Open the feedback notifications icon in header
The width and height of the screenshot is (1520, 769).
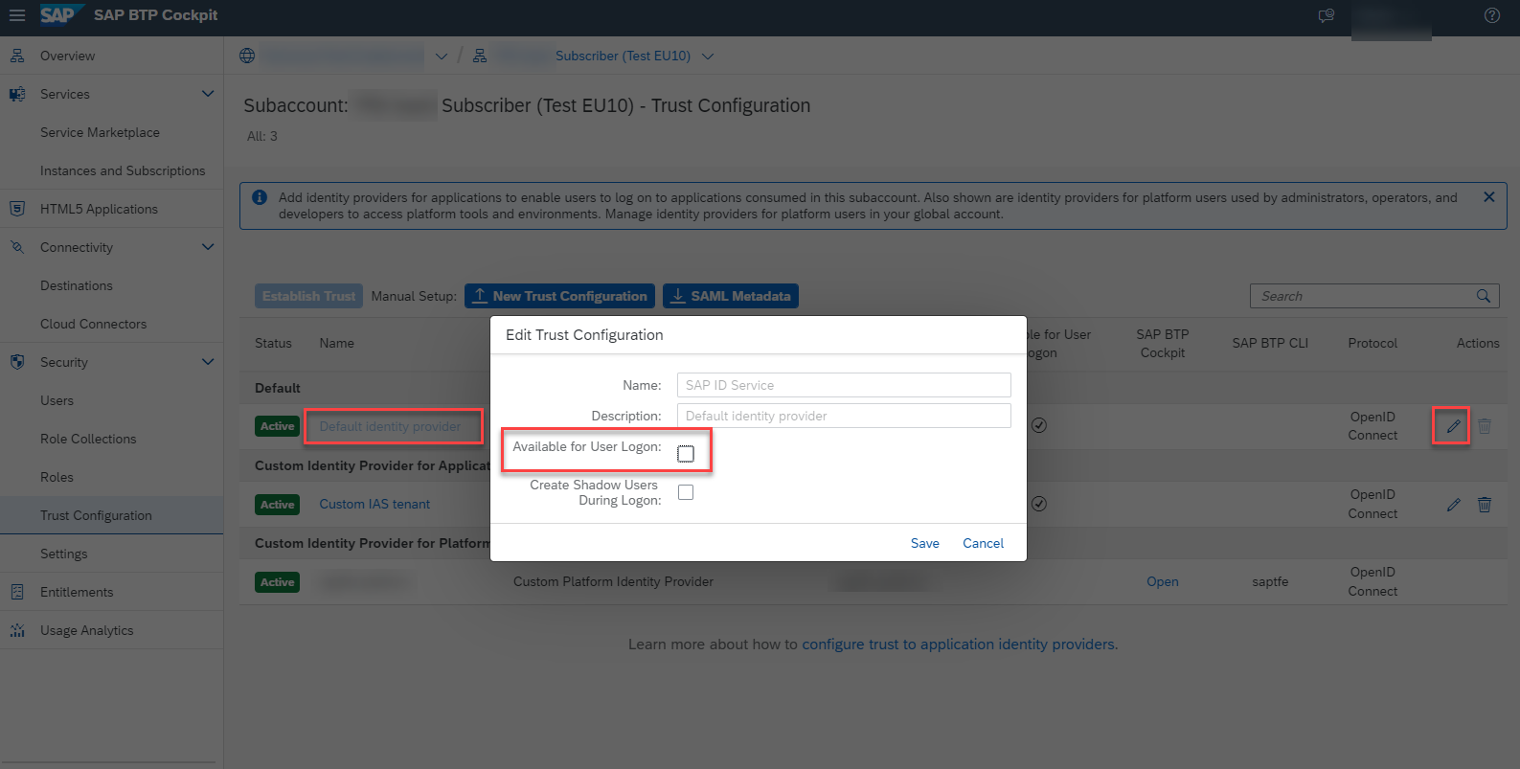point(1327,15)
